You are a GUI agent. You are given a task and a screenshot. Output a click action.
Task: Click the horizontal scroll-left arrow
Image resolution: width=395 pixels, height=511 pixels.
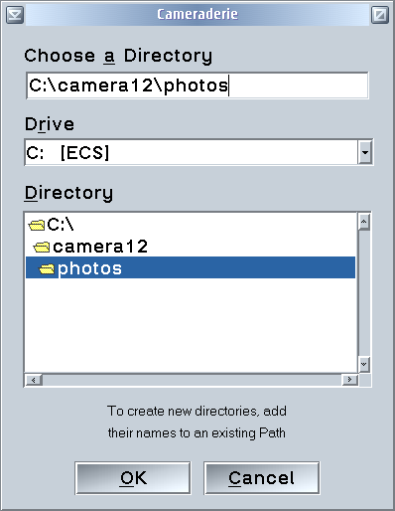tap(34, 380)
